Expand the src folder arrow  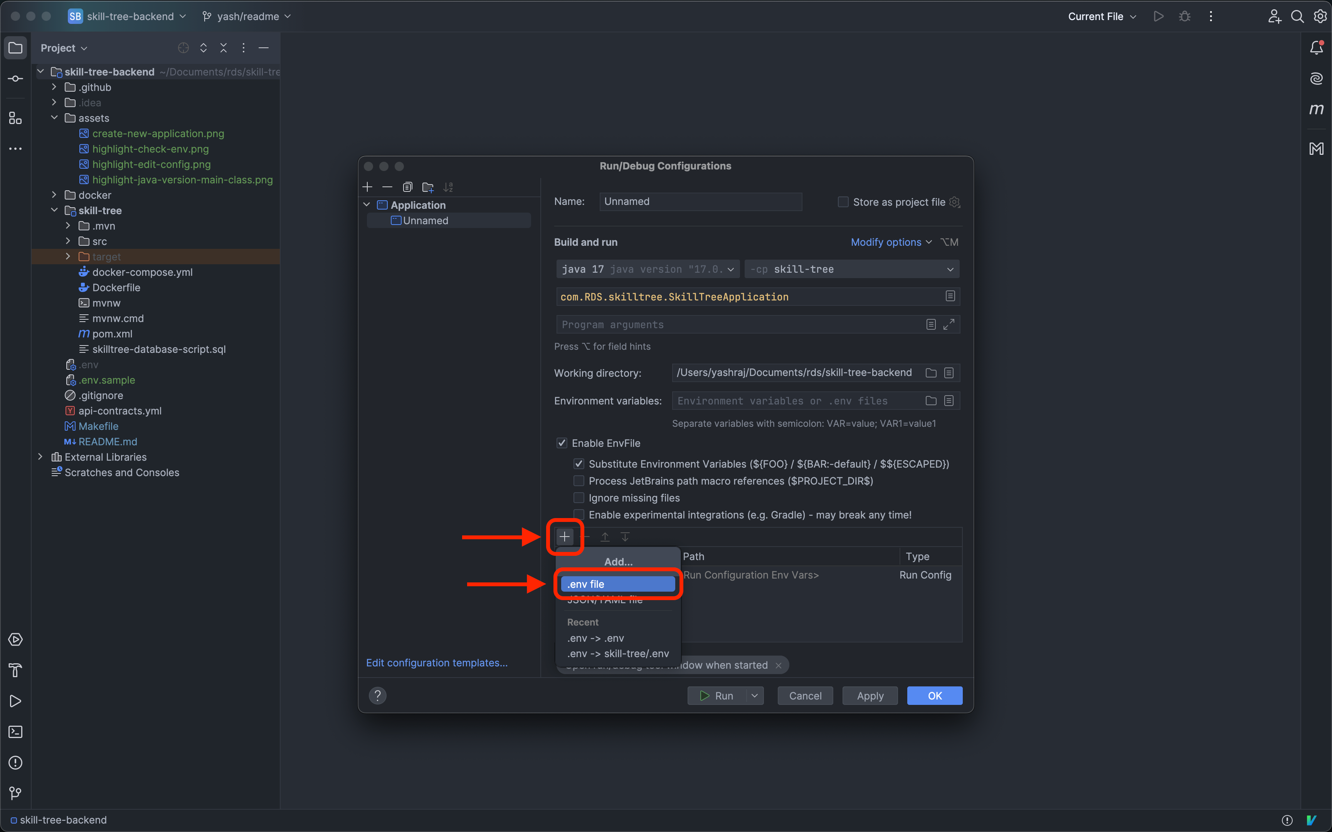coord(68,241)
